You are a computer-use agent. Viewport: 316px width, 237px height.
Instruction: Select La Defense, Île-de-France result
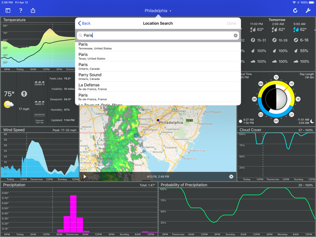158,87
